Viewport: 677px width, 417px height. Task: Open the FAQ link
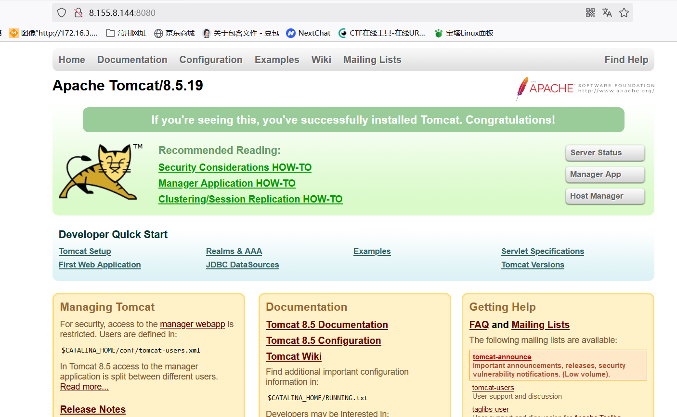pyautogui.click(x=479, y=325)
